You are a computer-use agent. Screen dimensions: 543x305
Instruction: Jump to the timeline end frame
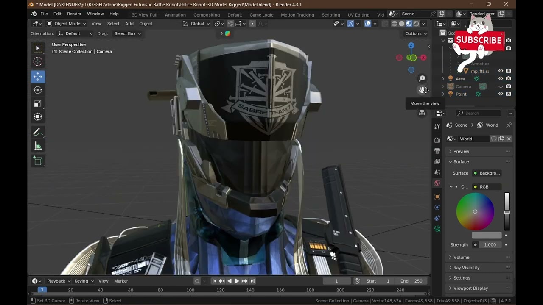[x=252, y=281]
